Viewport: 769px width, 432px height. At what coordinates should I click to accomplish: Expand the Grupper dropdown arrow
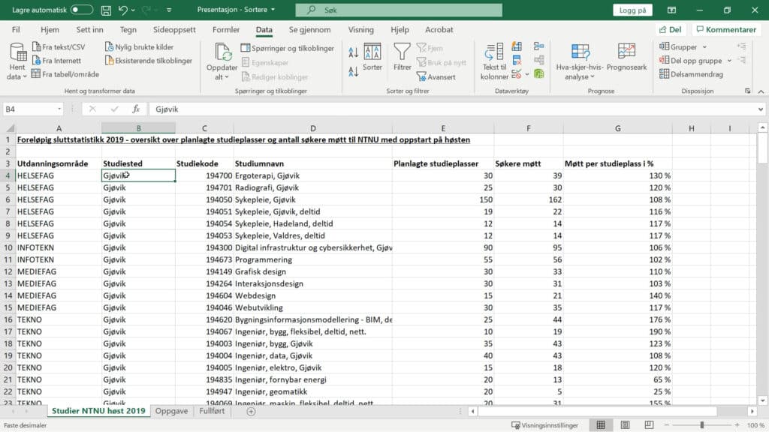[x=704, y=47]
